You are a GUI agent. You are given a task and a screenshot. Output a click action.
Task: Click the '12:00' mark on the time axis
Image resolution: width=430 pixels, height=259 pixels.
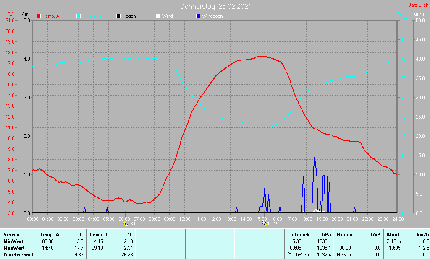(x=215, y=219)
